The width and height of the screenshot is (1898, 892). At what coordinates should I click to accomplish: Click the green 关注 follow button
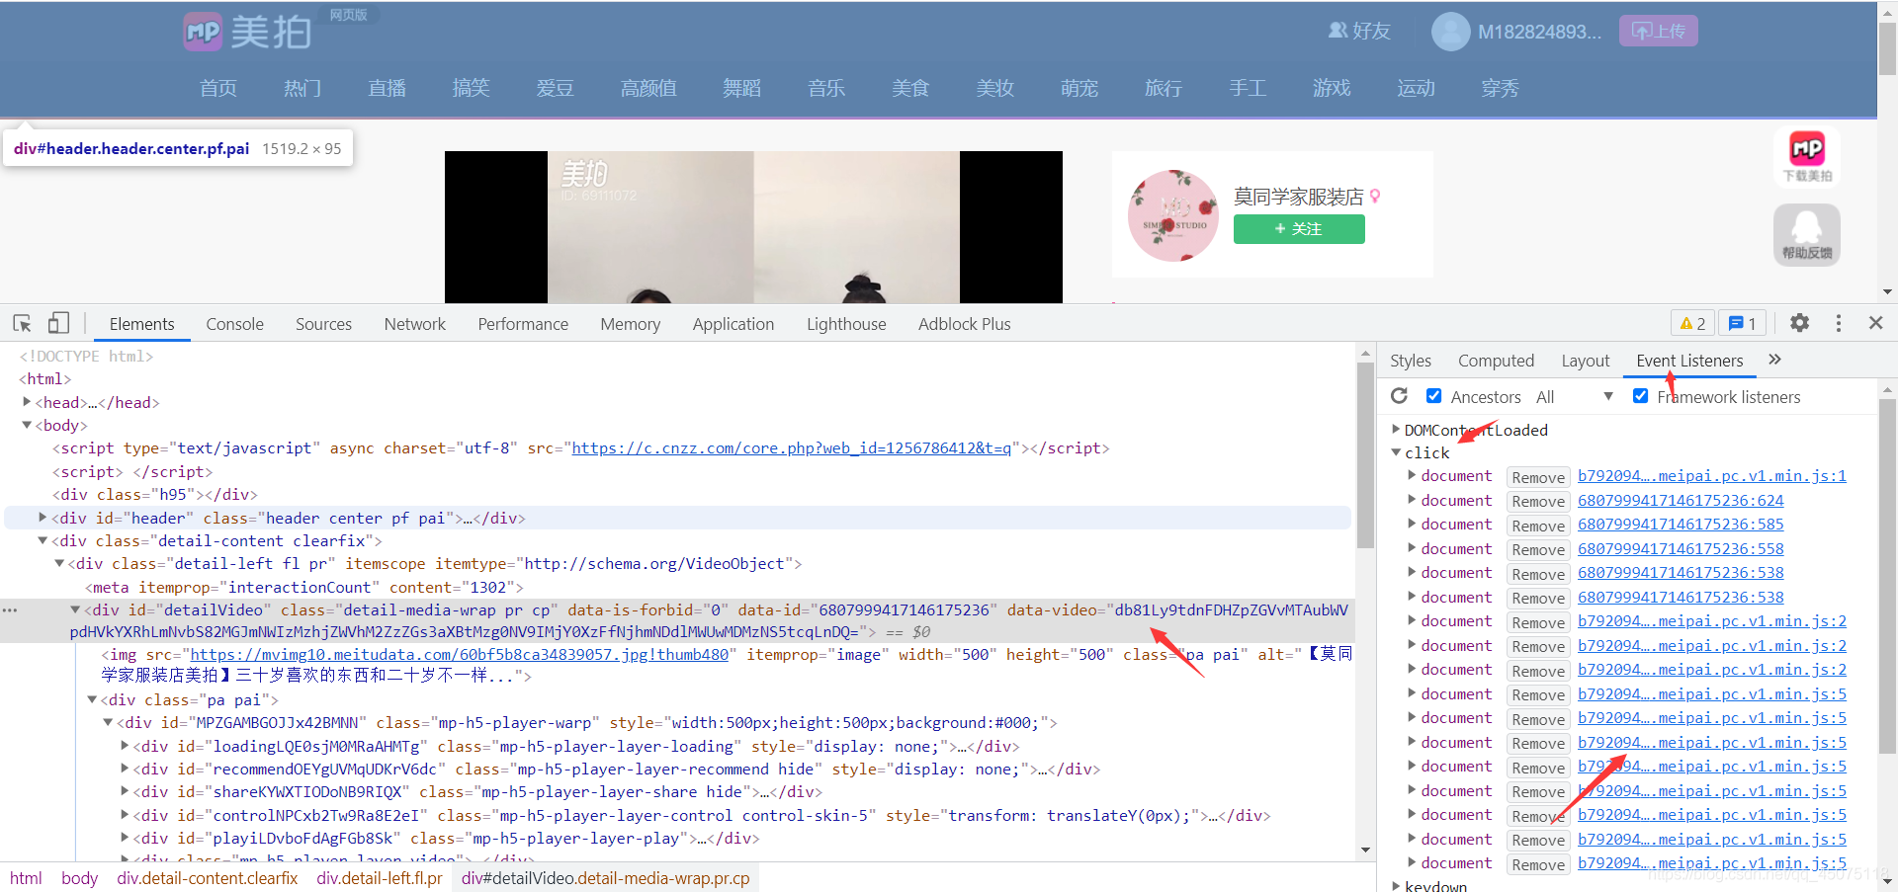click(x=1298, y=228)
